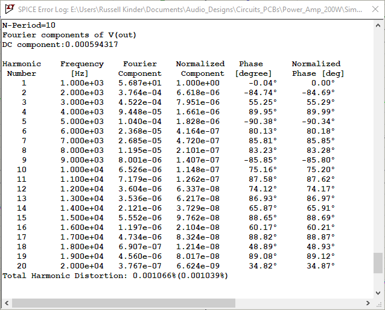The width and height of the screenshot is (385, 310).
Task: Click the 'N-Period=10' line
Action: (29, 25)
